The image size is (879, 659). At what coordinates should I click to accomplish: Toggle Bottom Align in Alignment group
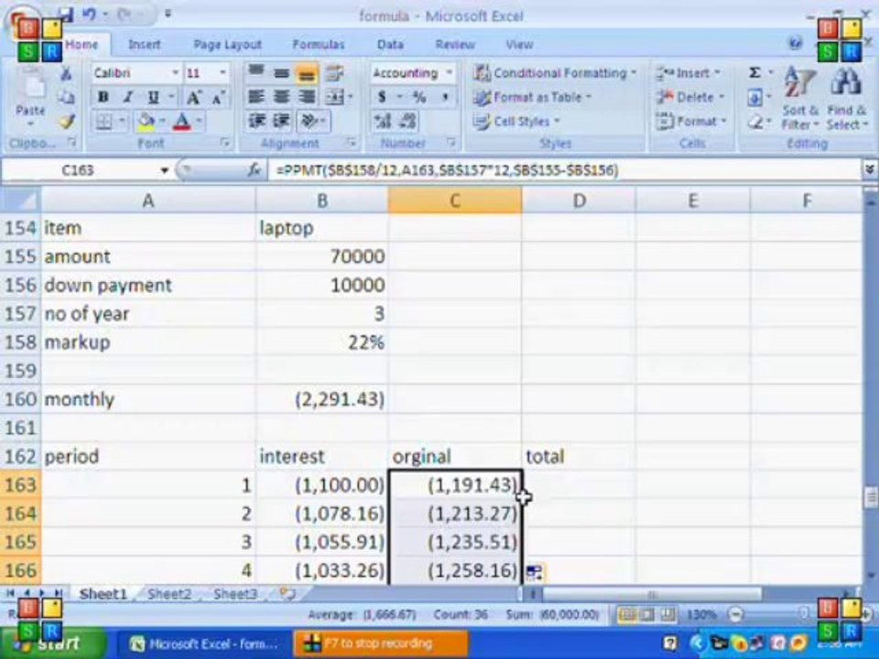pyautogui.click(x=307, y=73)
